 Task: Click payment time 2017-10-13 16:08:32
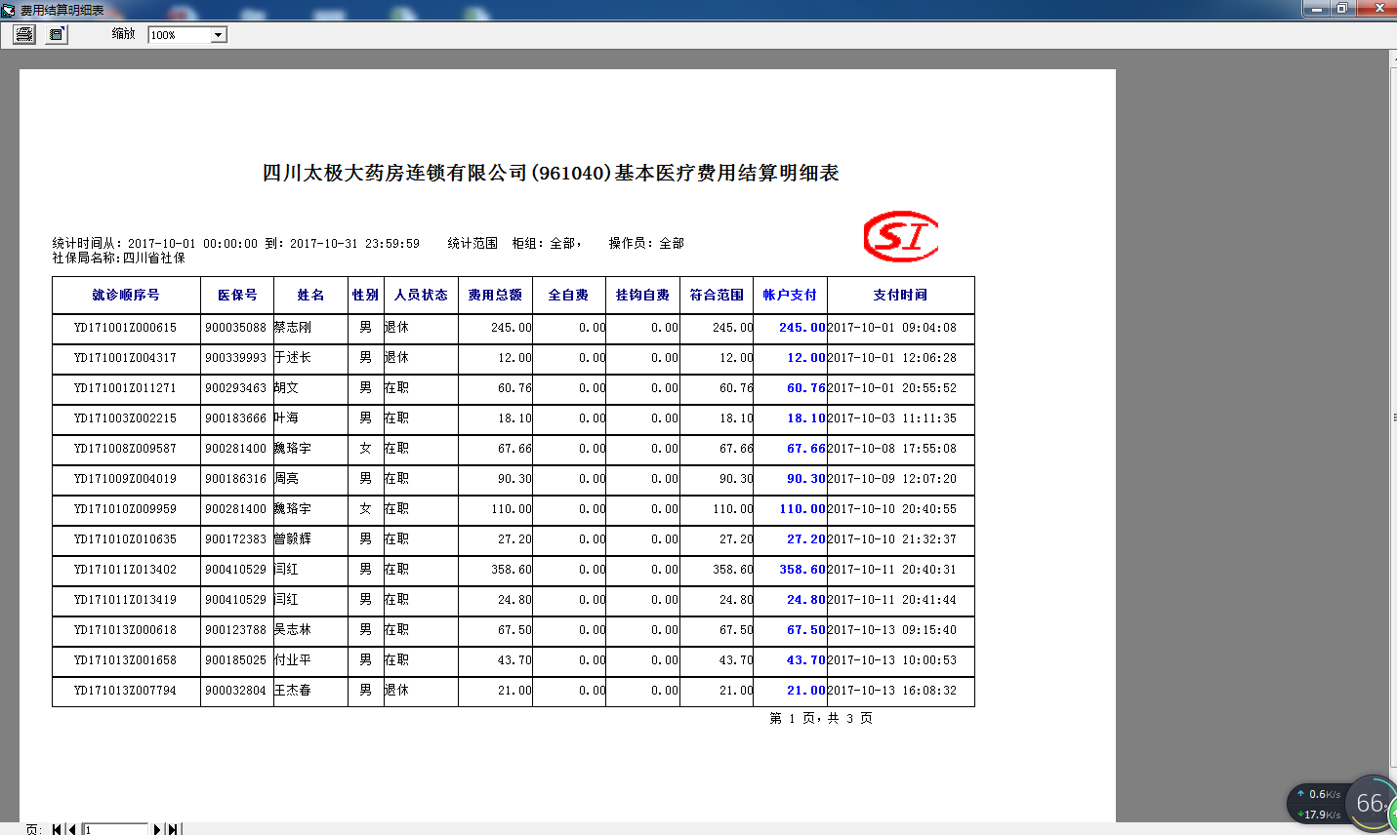892,691
